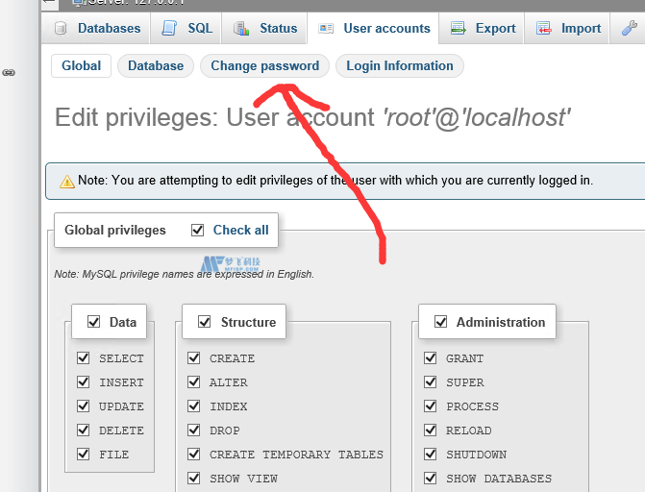Uncheck the Data group checkbox
This screenshot has height=492, width=645.
(x=94, y=323)
